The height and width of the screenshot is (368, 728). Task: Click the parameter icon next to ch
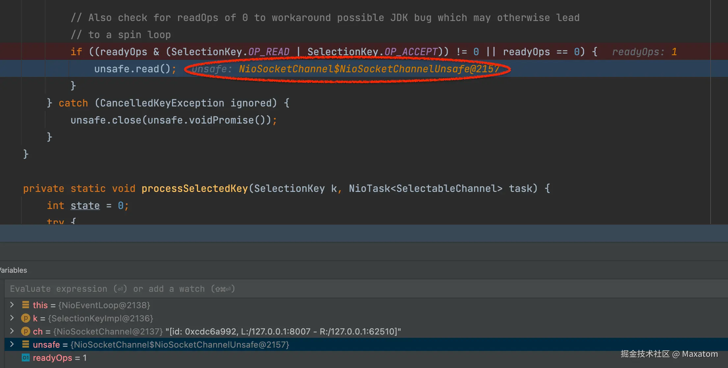(x=25, y=331)
